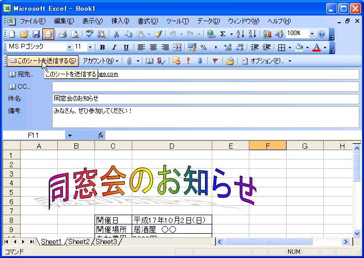This screenshot has height=258, width=364.
Task: Open Print Preview icon
Action: coord(75,34)
